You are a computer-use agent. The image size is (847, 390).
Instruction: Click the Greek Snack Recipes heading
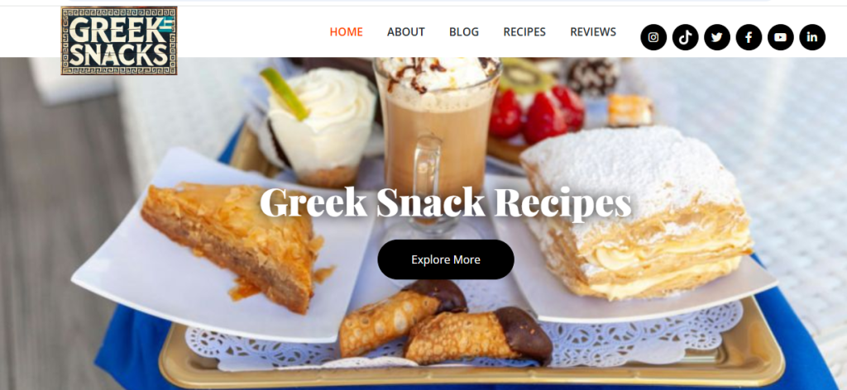pos(446,202)
